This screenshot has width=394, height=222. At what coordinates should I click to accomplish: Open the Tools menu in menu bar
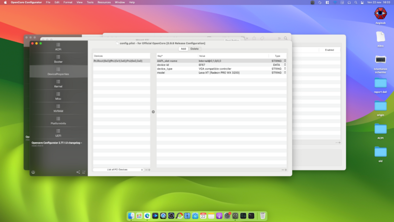coord(90,2)
